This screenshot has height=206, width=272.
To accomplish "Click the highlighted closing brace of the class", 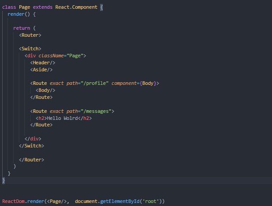I will point(3,181).
